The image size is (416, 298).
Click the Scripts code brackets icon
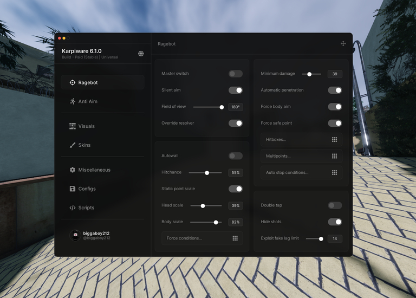pyautogui.click(x=73, y=208)
